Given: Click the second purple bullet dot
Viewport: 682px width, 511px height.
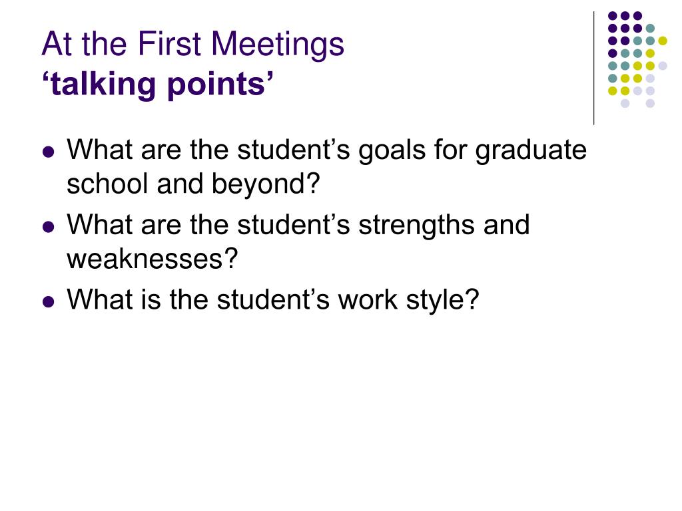Looking at the screenshot, I should pos(49,227).
